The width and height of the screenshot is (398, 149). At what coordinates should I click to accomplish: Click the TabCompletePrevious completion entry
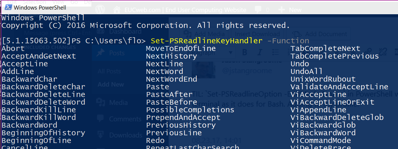pyautogui.click(x=335, y=56)
